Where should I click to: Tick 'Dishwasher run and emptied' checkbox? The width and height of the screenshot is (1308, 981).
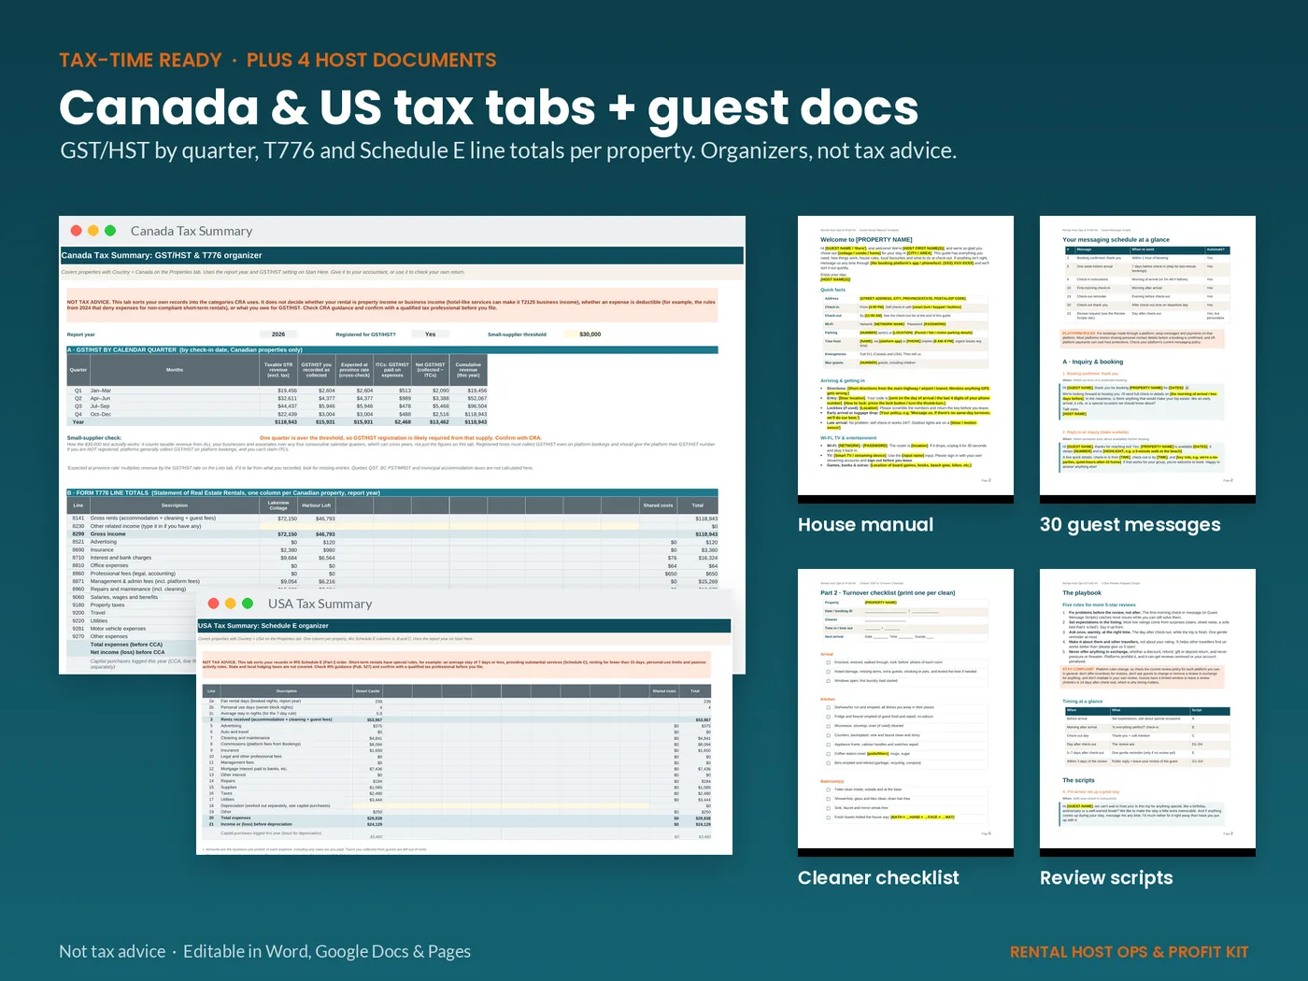coord(829,707)
